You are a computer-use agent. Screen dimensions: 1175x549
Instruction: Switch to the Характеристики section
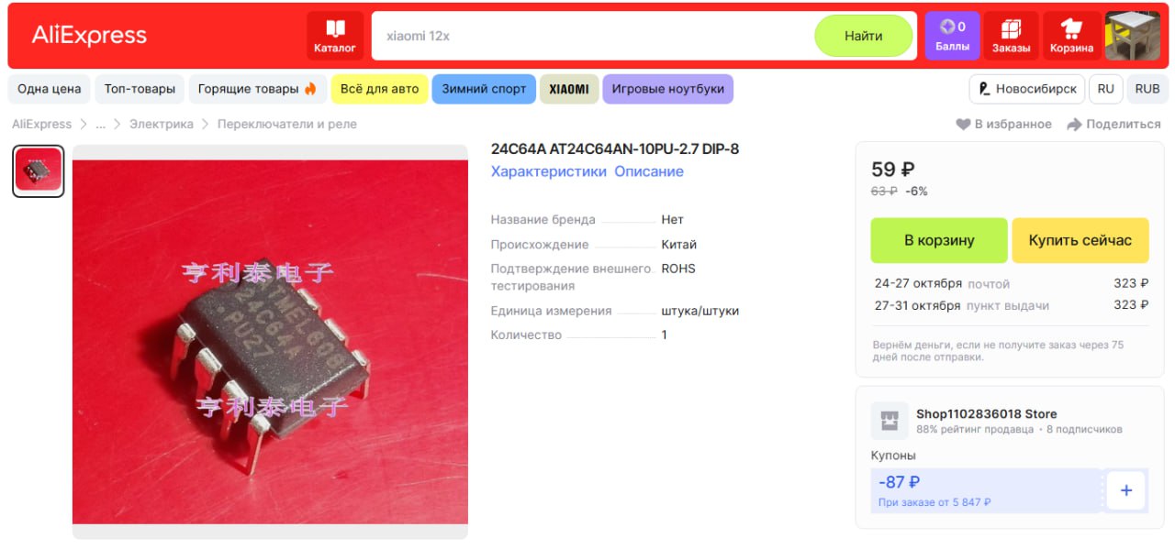pyautogui.click(x=549, y=171)
